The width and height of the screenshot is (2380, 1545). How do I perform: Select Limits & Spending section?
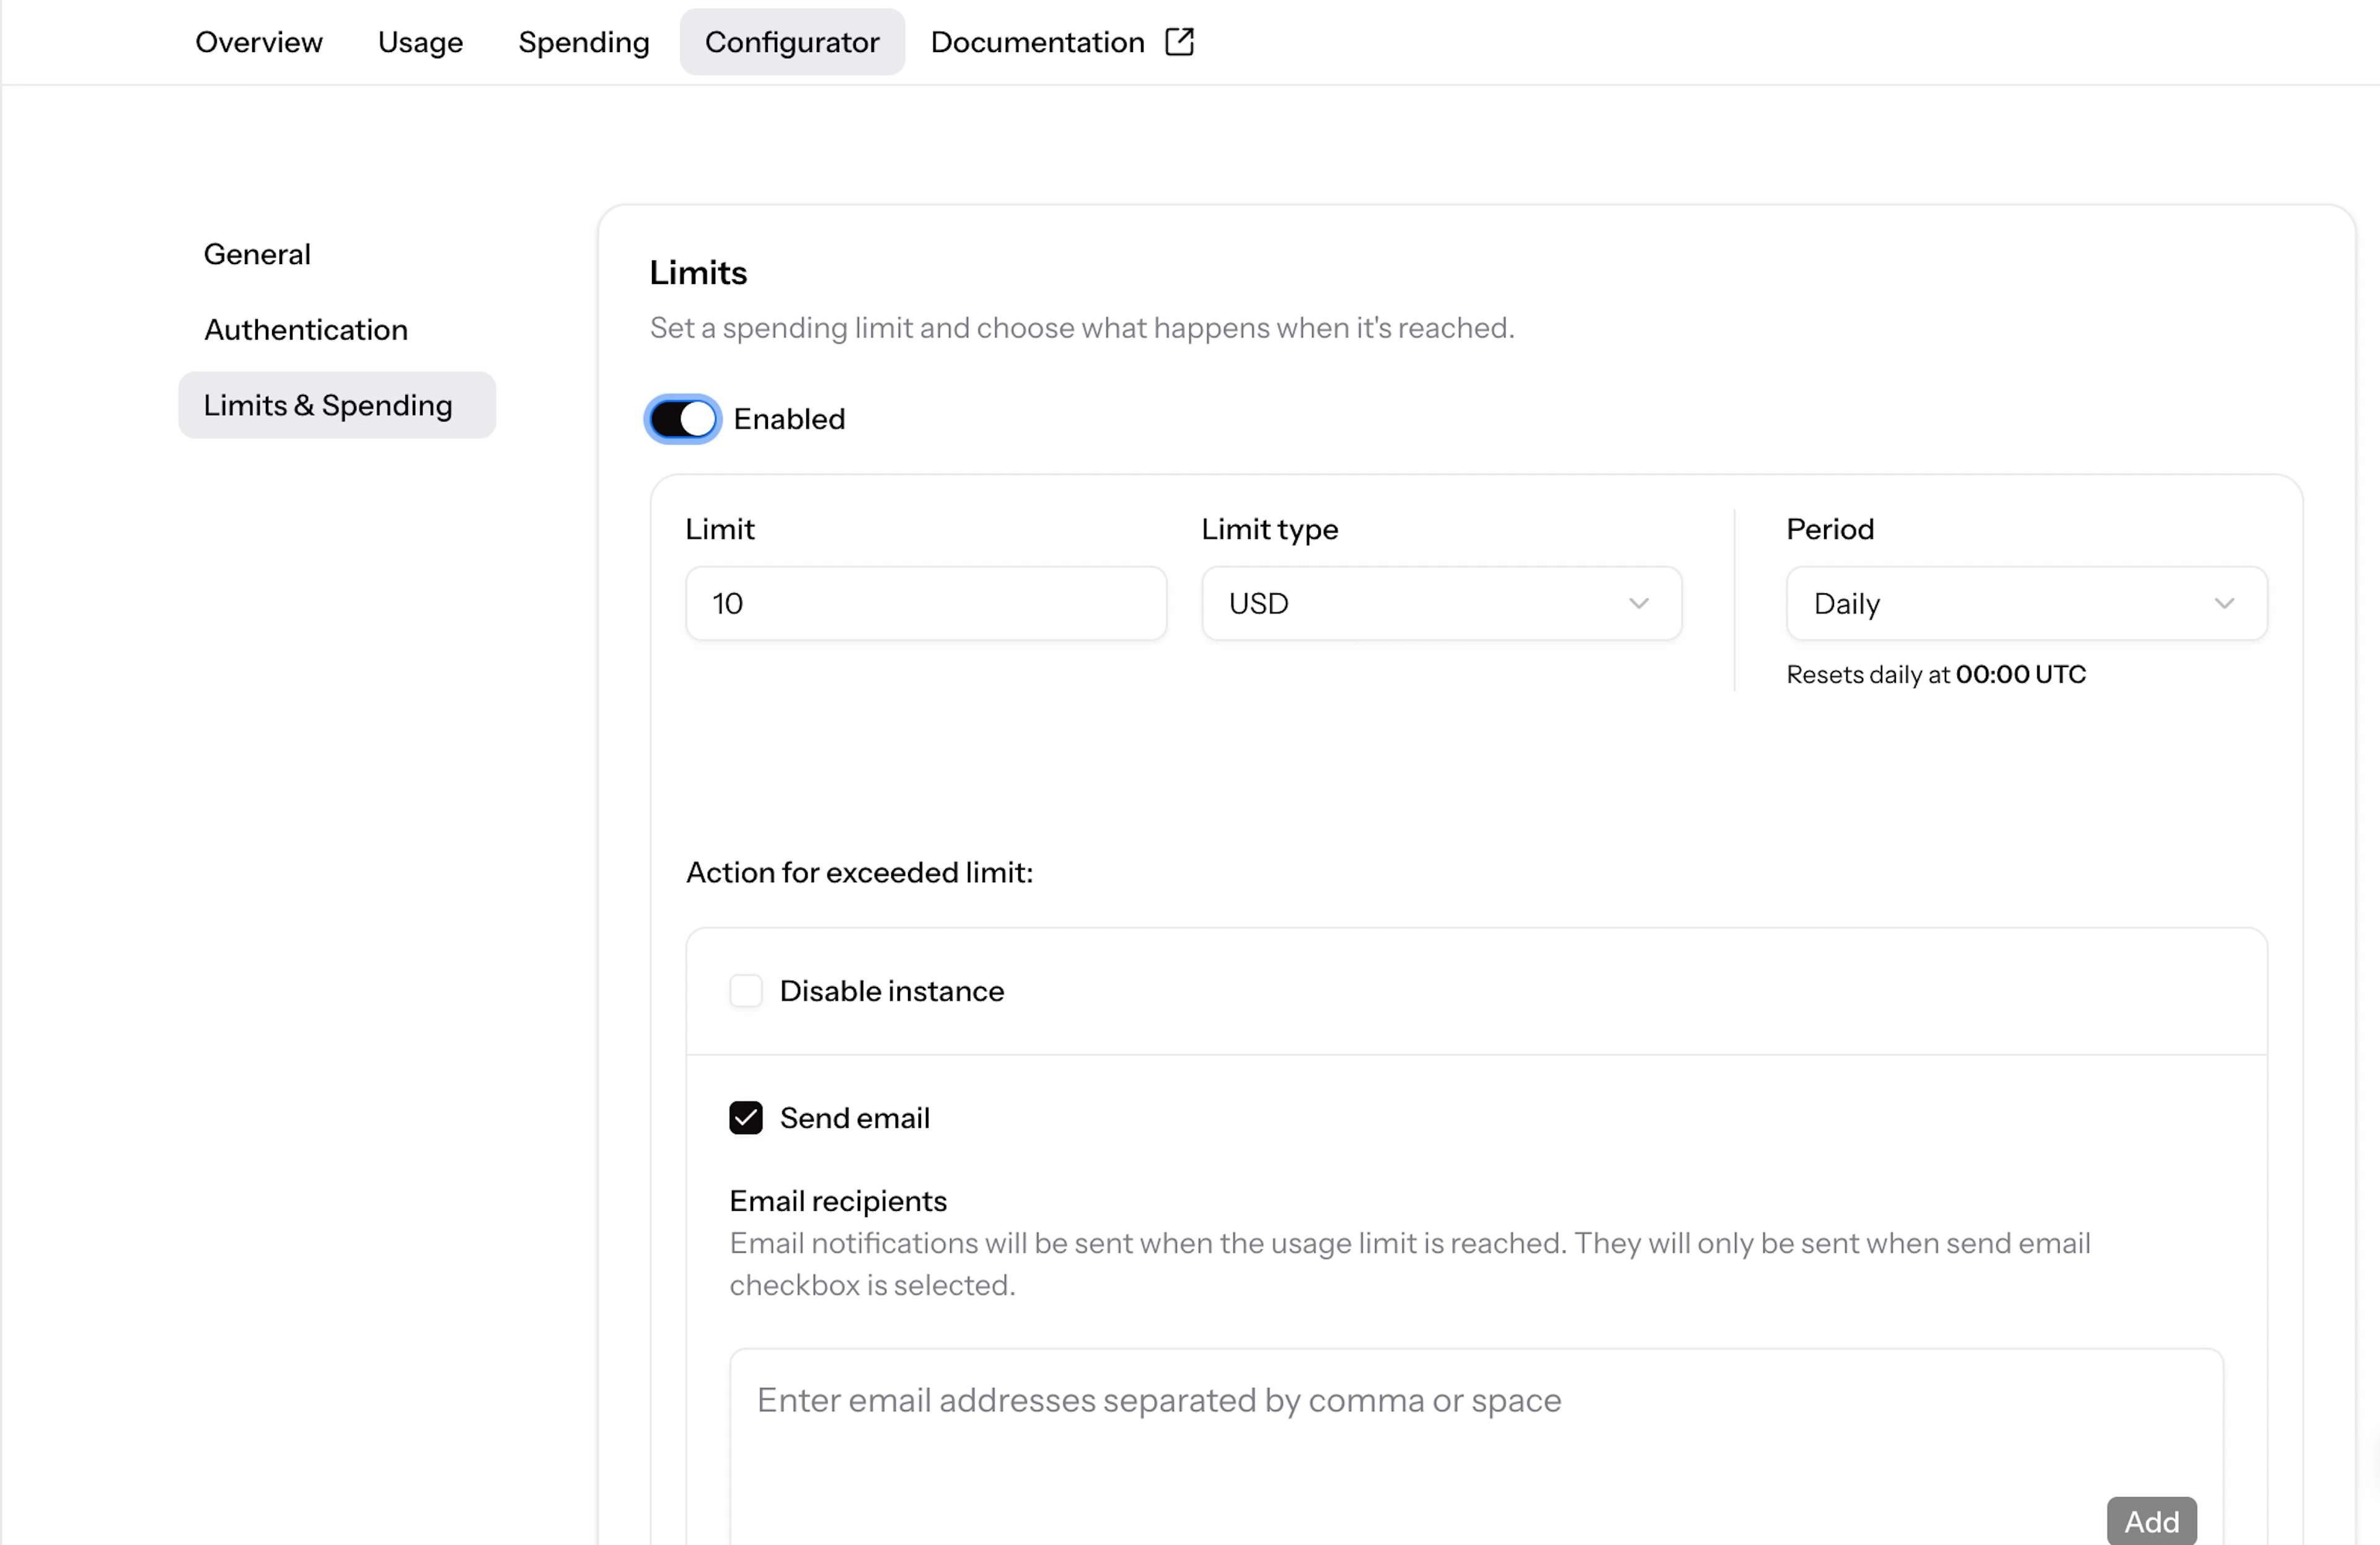[x=337, y=405]
